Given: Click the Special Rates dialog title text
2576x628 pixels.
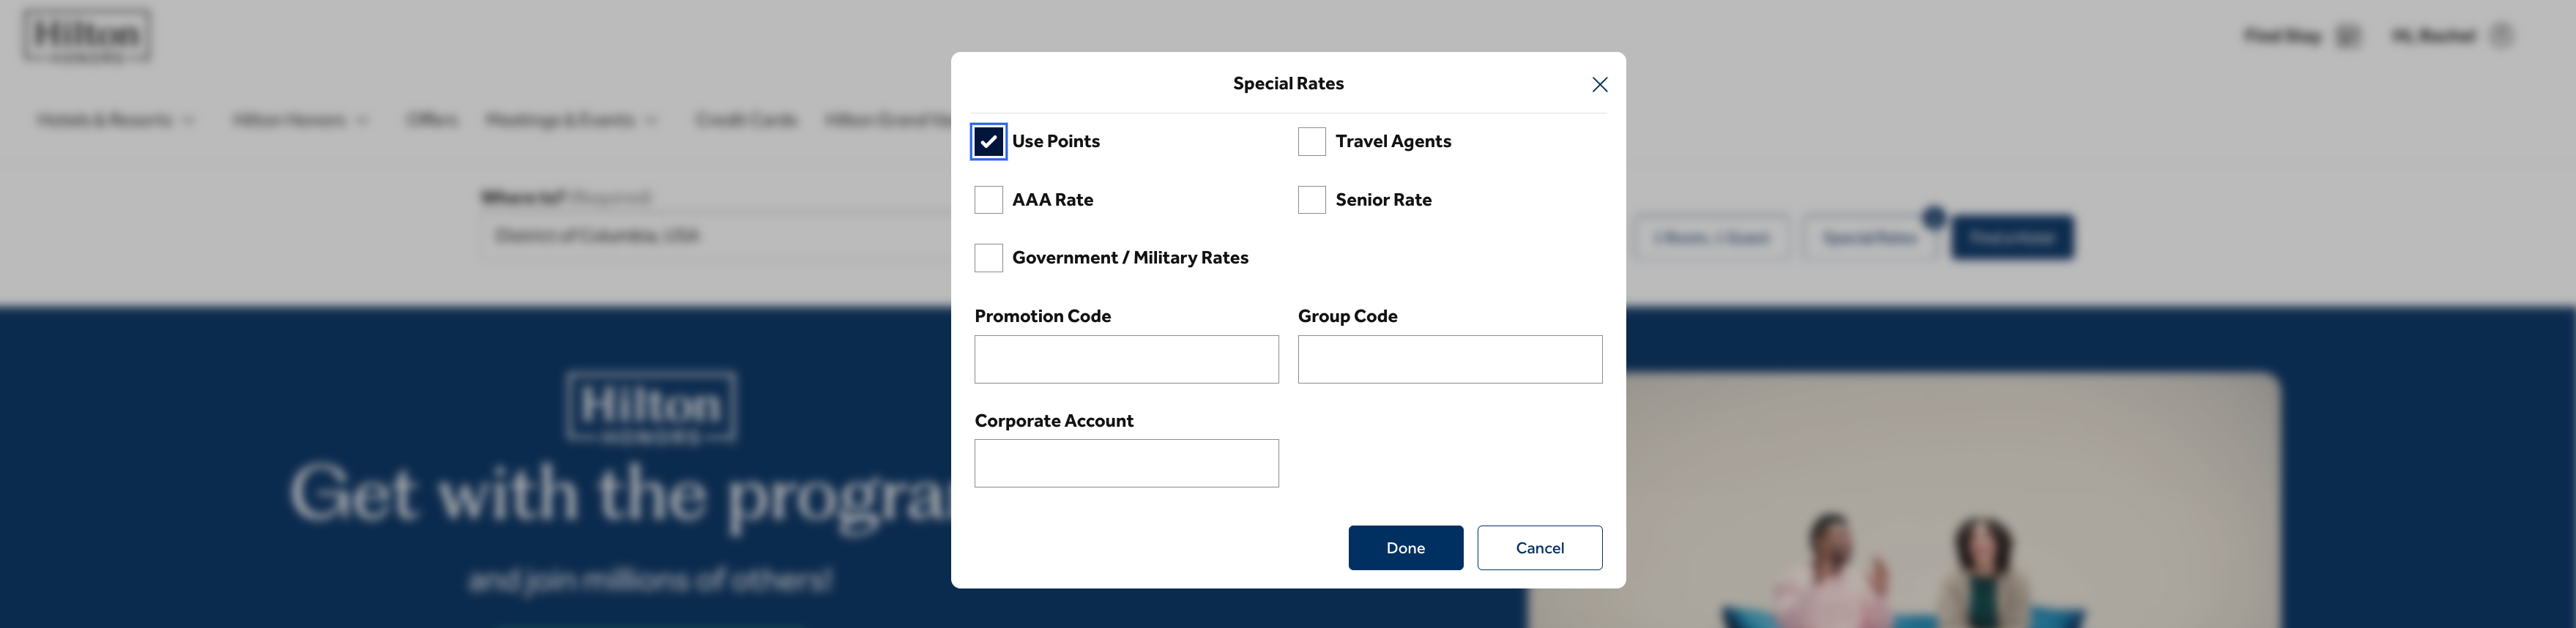Looking at the screenshot, I should [x=1288, y=84].
